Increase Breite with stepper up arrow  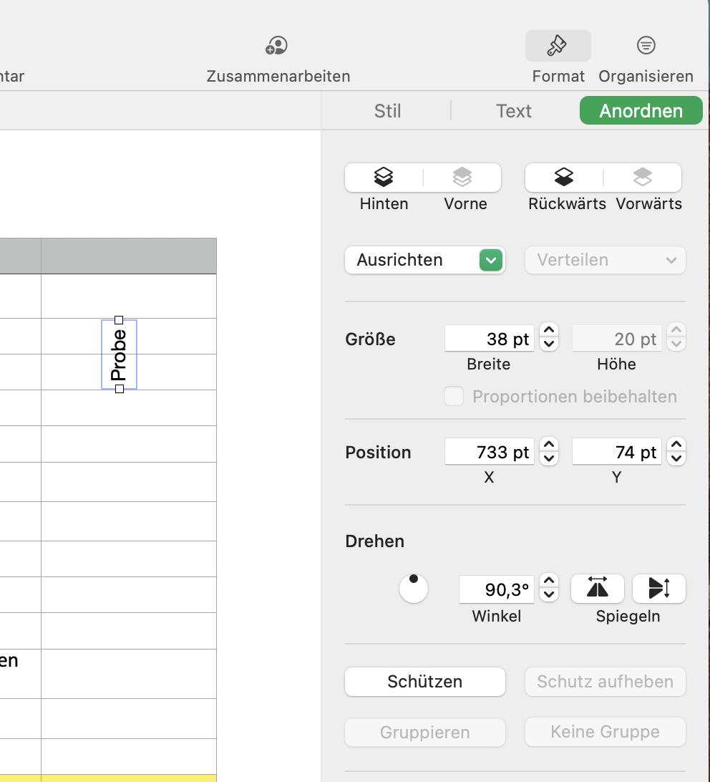tap(549, 331)
